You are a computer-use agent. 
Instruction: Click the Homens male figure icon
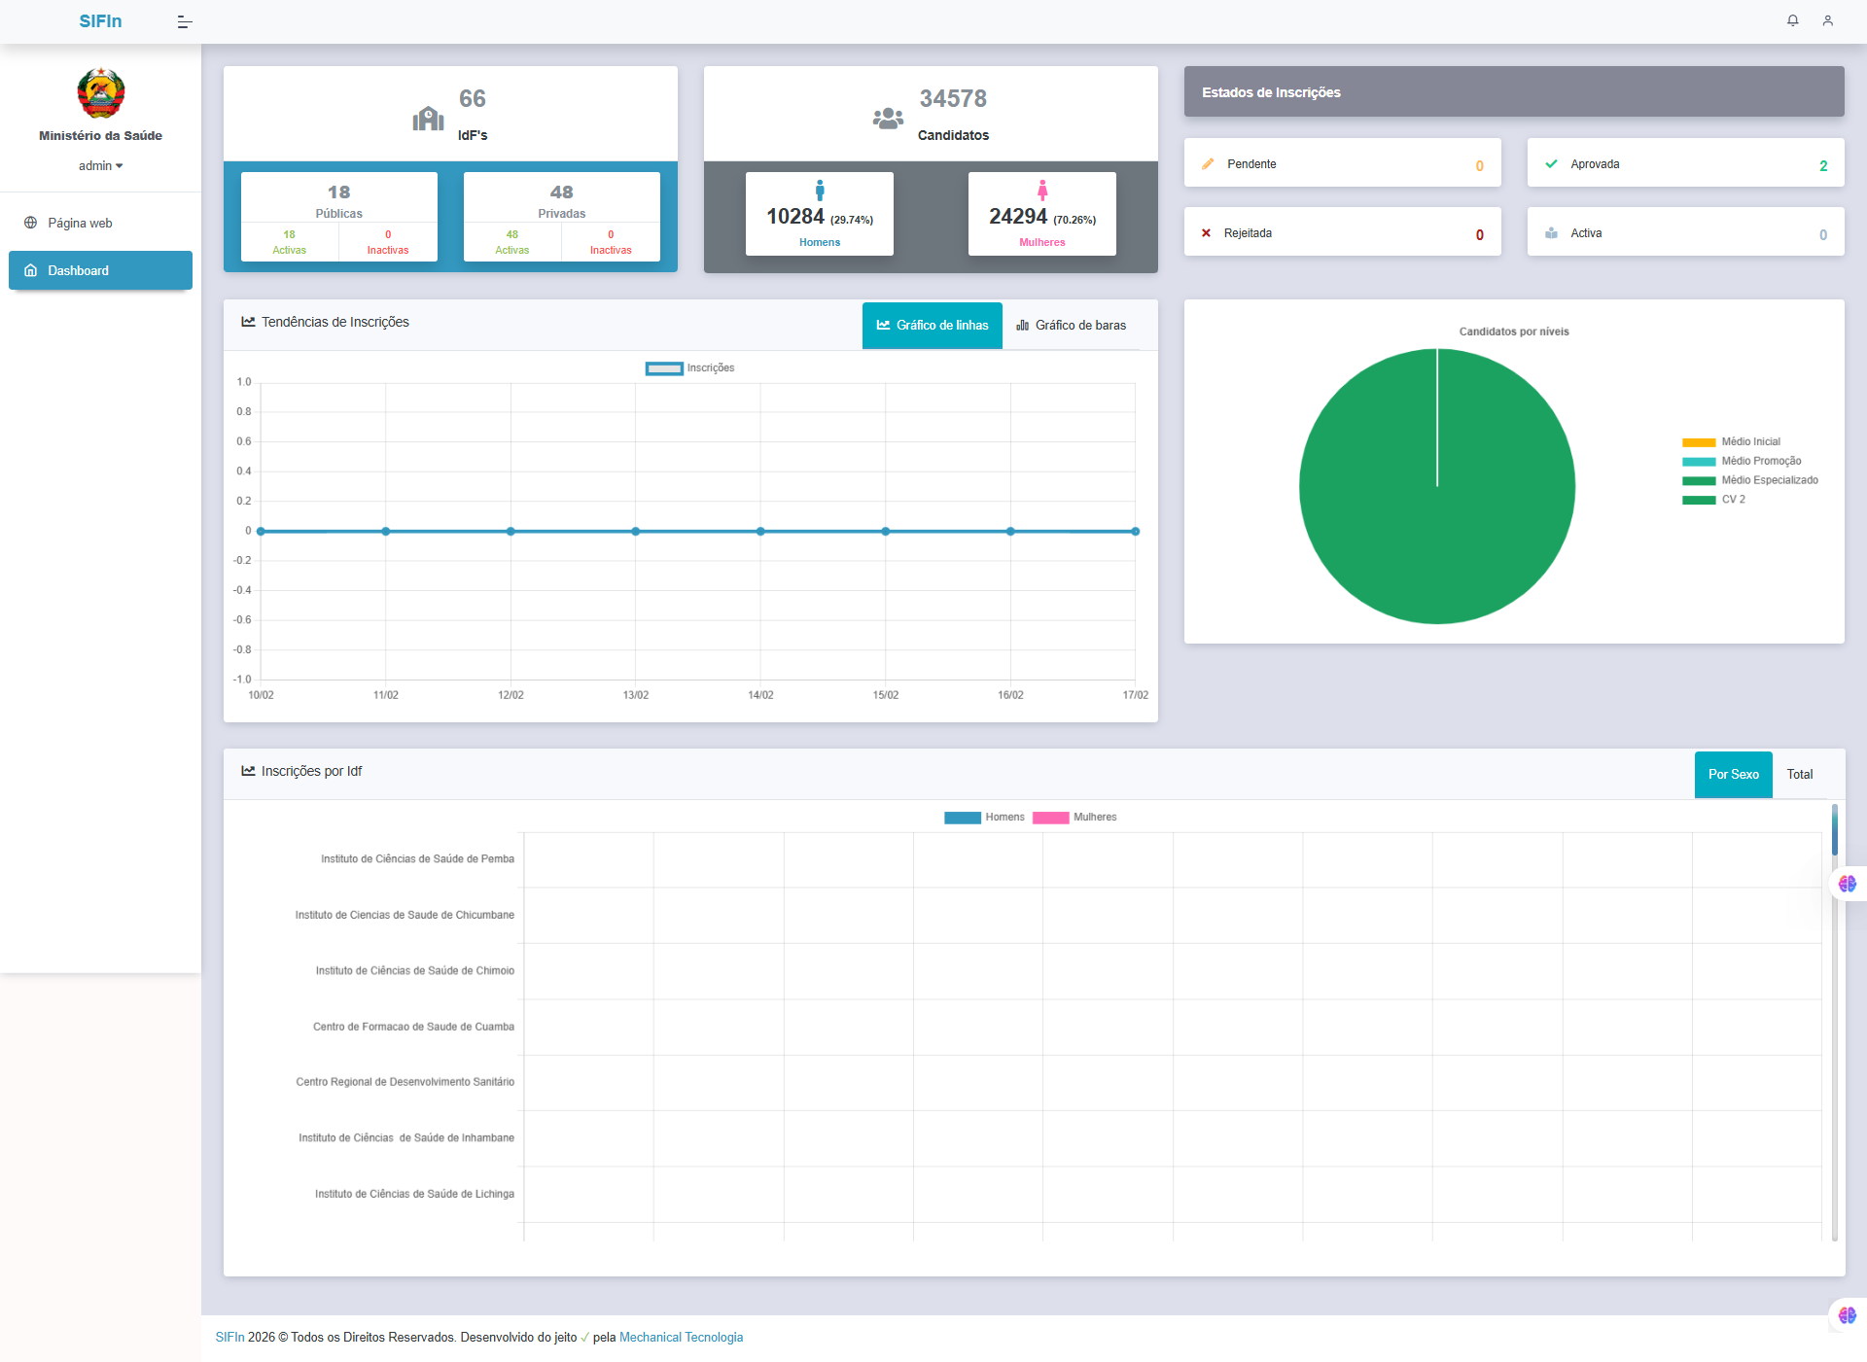[x=820, y=191]
